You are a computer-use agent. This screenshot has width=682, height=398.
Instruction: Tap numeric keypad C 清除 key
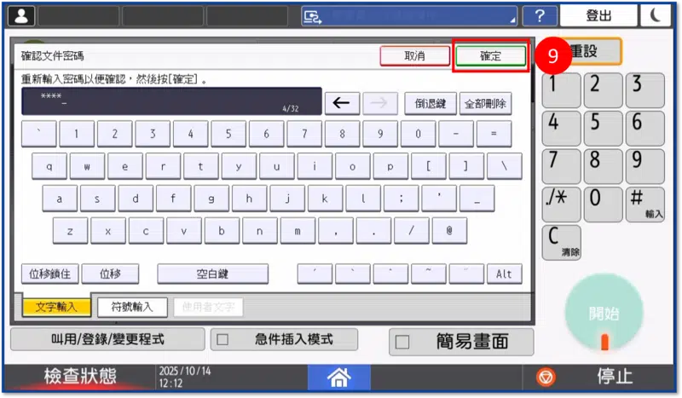561,243
